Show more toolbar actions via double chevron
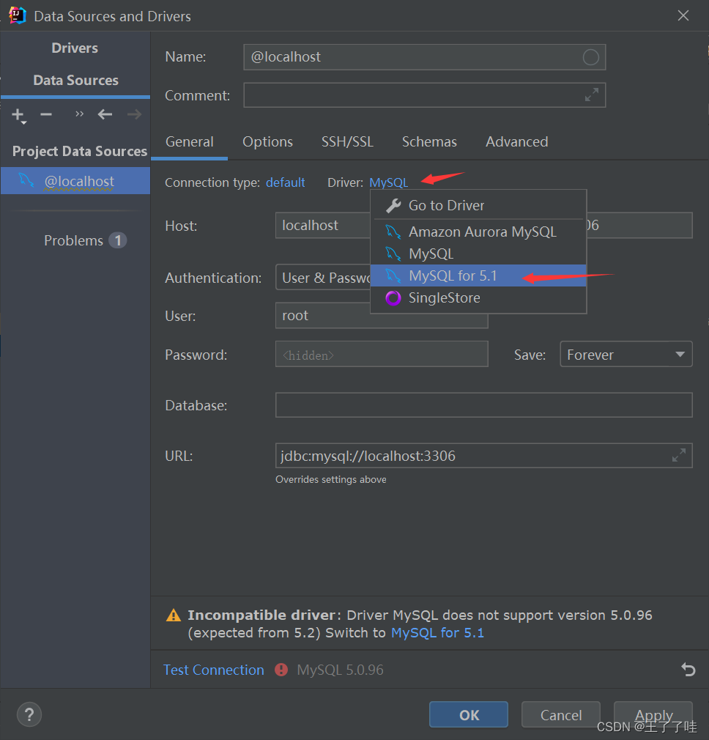This screenshot has width=709, height=740. click(79, 114)
